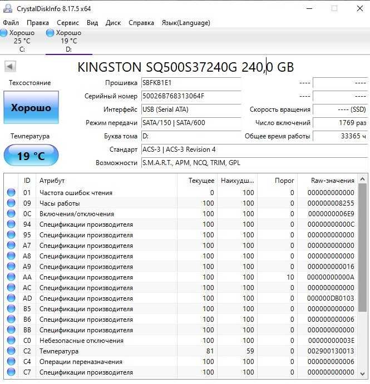Viewport: 370px width, 384px height.
Task: Click the status icon for attribute 95
Action: point(11,235)
